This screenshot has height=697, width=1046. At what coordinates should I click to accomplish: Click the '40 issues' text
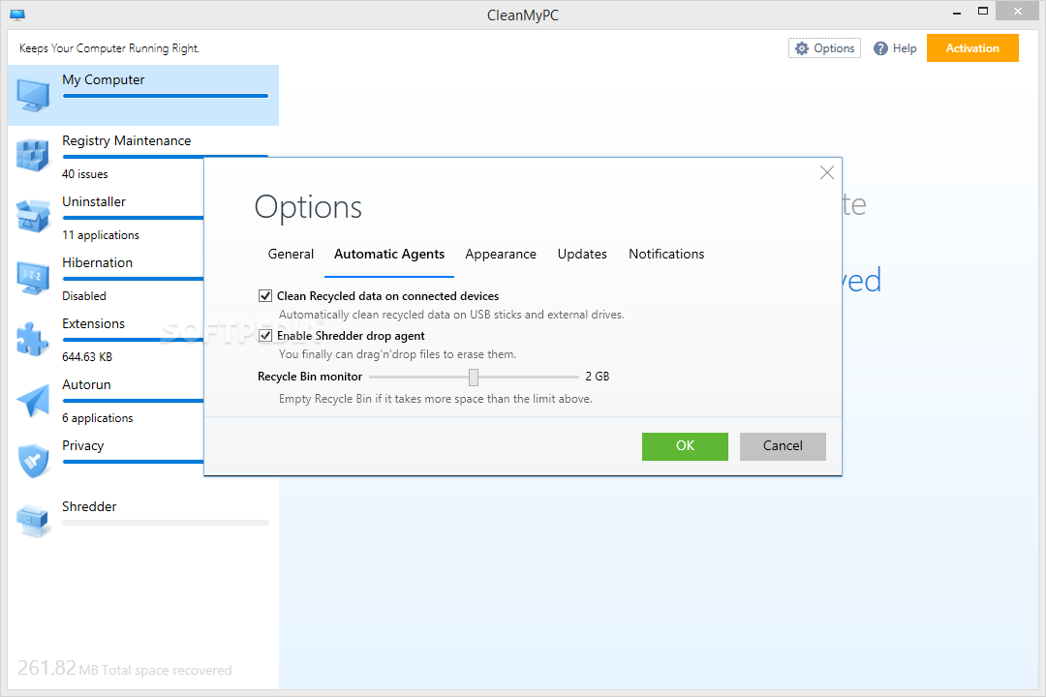pyautogui.click(x=84, y=174)
